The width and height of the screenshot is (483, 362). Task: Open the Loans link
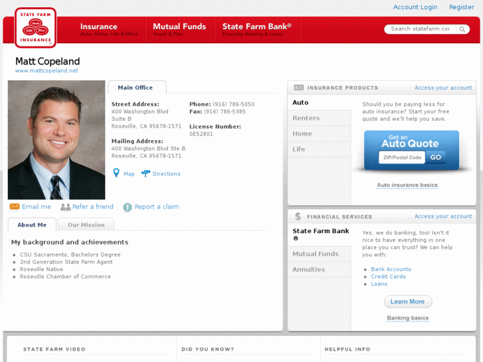point(379,284)
